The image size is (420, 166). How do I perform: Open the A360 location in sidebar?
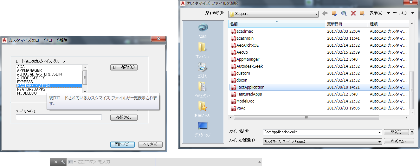coord(203,31)
